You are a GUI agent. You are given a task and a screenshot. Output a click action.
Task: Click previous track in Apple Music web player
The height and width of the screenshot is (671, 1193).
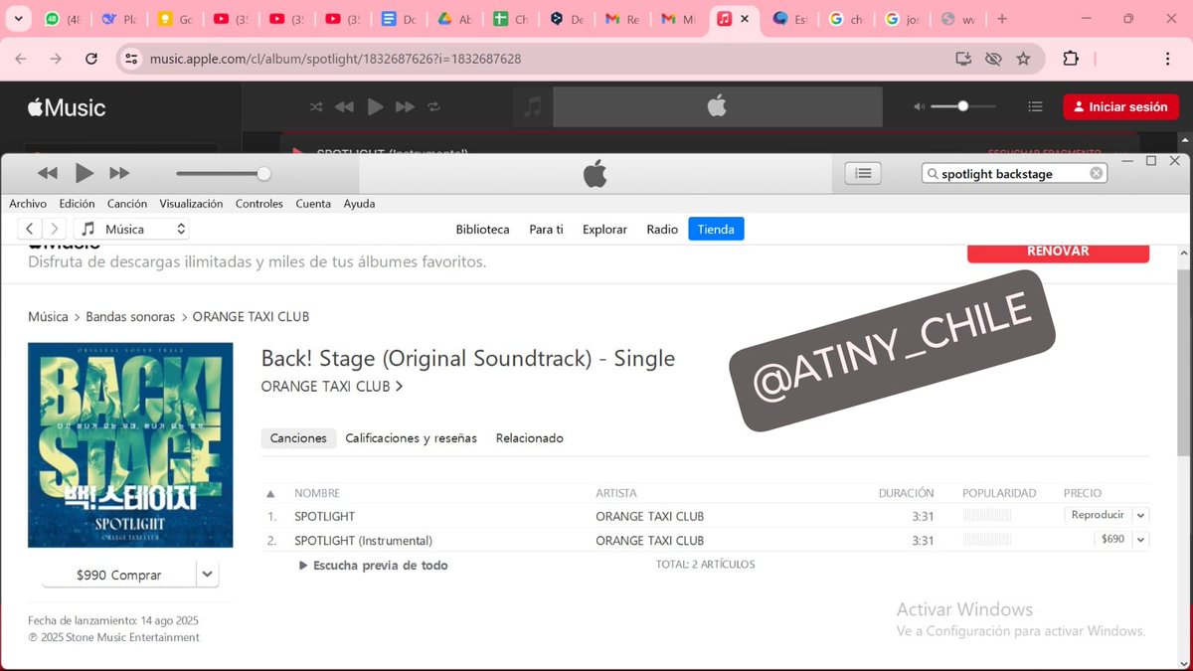pyautogui.click(x=344, y=107)
